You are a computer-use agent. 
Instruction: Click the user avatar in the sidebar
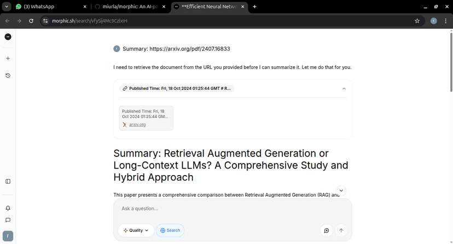pos(8,235)
